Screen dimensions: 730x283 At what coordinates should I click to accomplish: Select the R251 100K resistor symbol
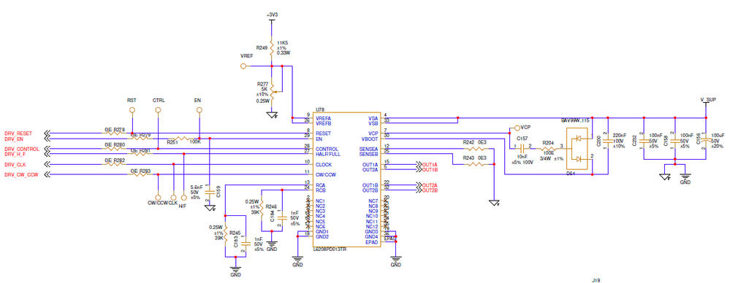(x=182, y=139)
